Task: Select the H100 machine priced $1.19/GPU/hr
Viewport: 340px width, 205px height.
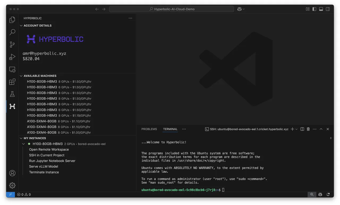Action: click(77, 116)
